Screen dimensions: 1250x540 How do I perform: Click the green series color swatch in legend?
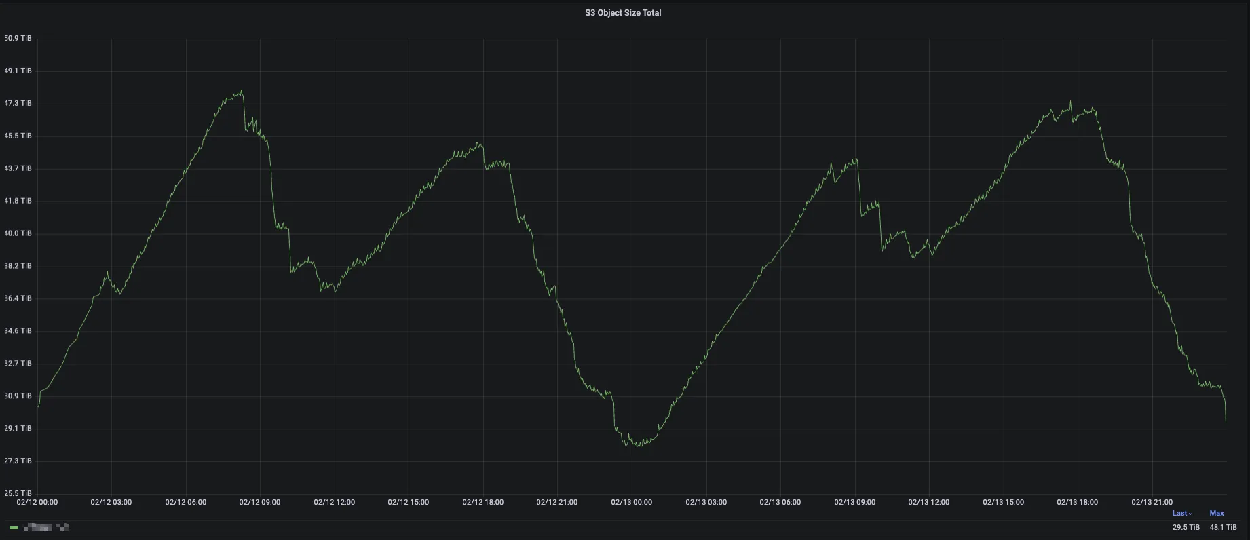pyautogui.click(x=14, y=527)
